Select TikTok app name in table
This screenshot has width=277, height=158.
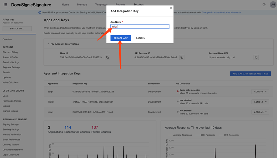[x=51, y=102]
